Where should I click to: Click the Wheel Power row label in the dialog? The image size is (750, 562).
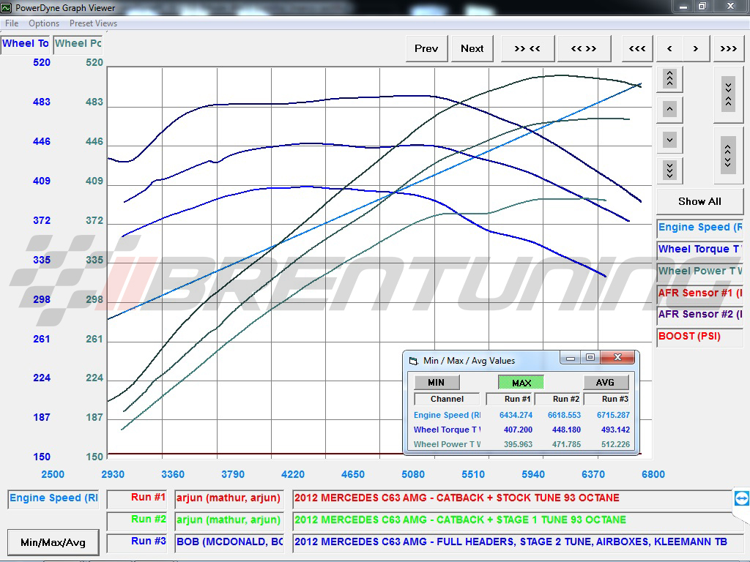coord(448,444)
